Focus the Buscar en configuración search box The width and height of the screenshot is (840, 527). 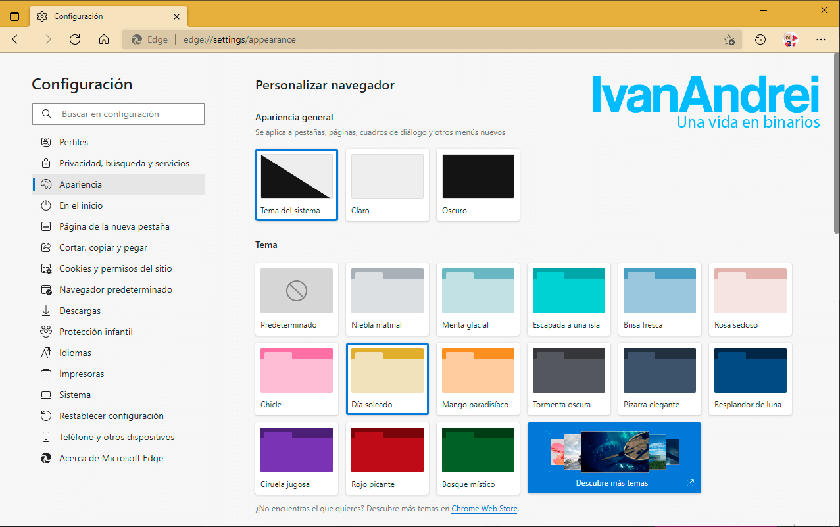click(x=118, y=114)
